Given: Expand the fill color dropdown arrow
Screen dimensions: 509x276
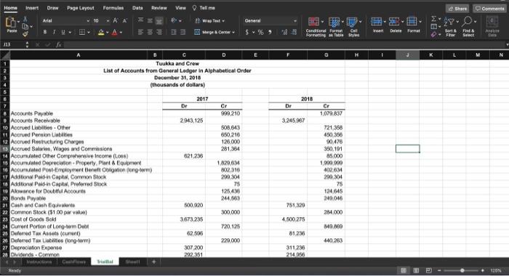Looking at the screenshot, I should coord(107,33).
